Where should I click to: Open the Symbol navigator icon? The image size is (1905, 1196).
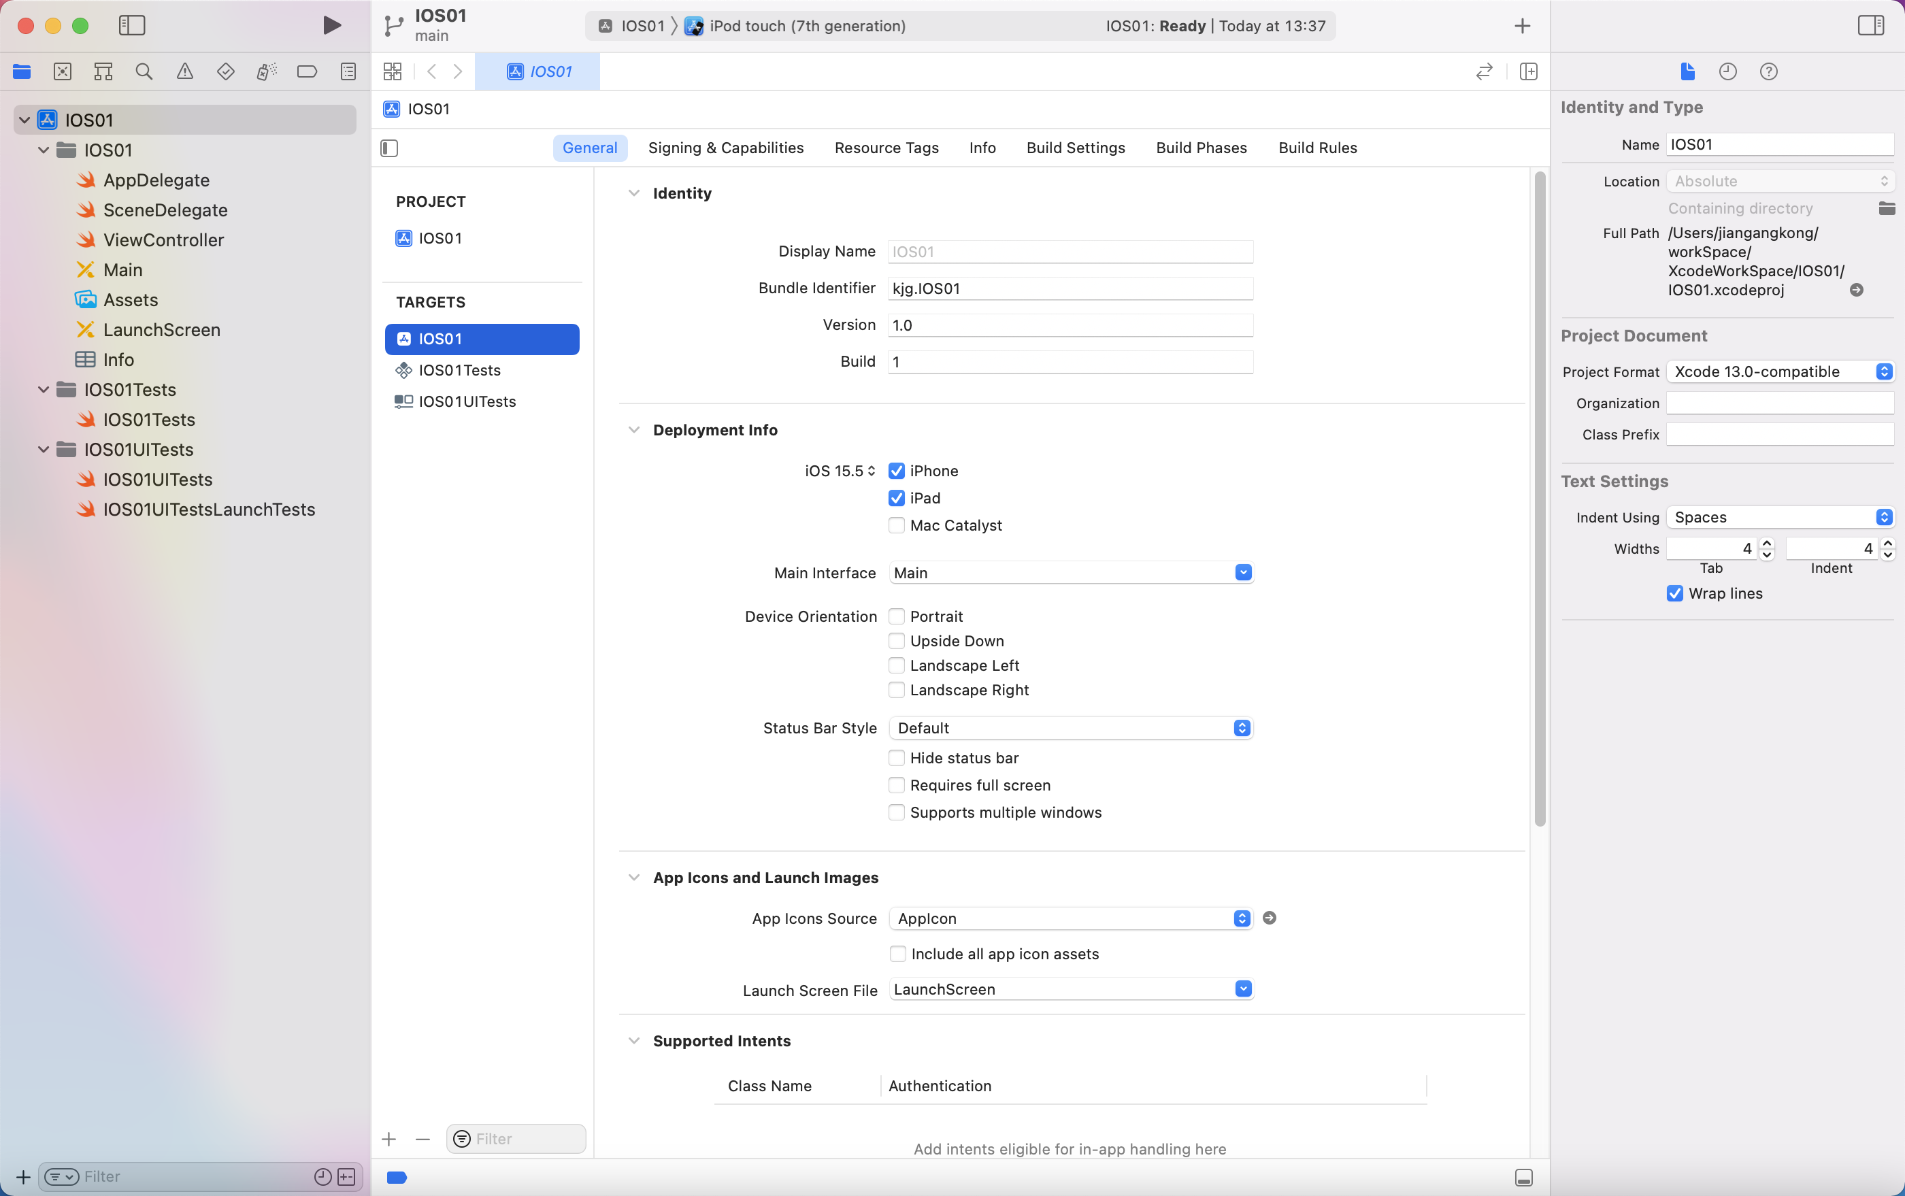click(103, 72)
